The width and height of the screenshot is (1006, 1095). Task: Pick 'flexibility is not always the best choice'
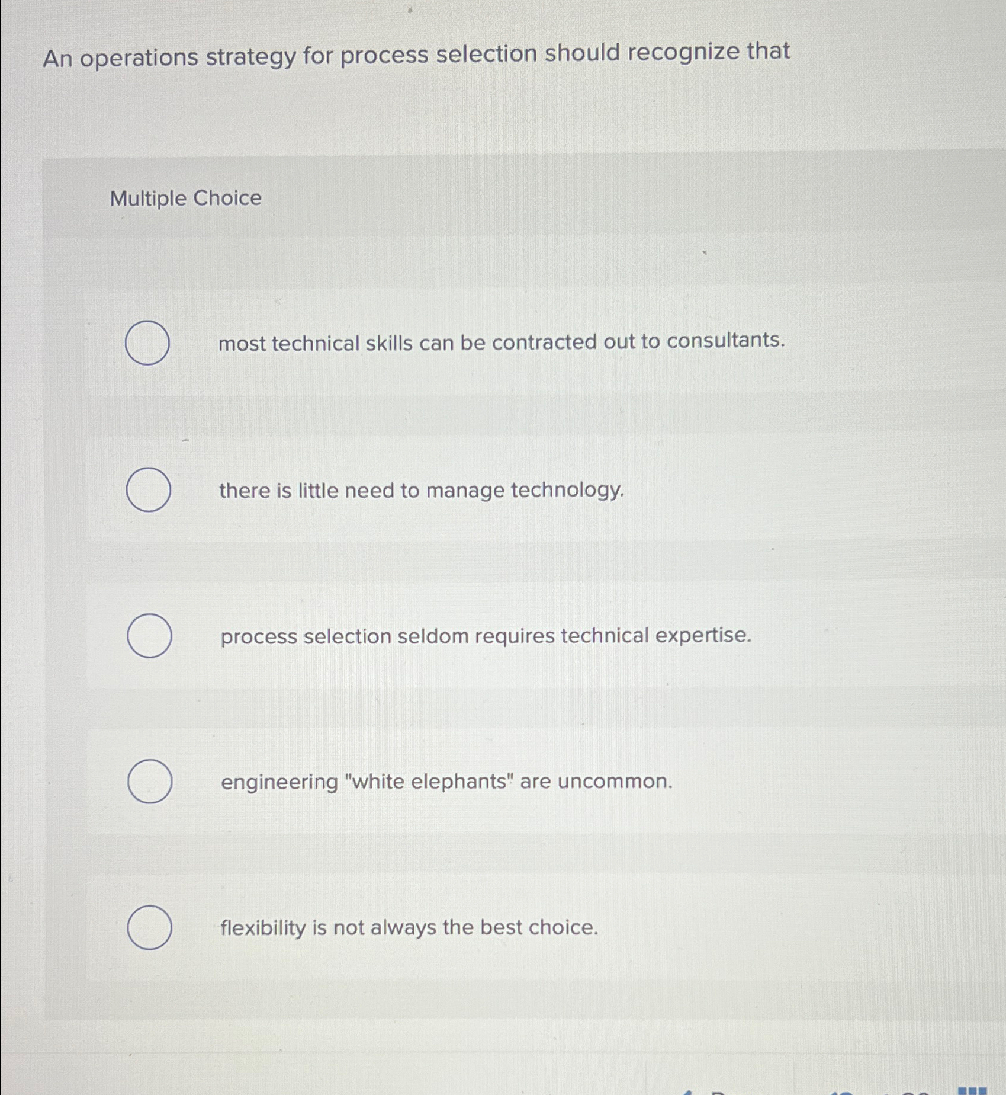tap(149, 926)
